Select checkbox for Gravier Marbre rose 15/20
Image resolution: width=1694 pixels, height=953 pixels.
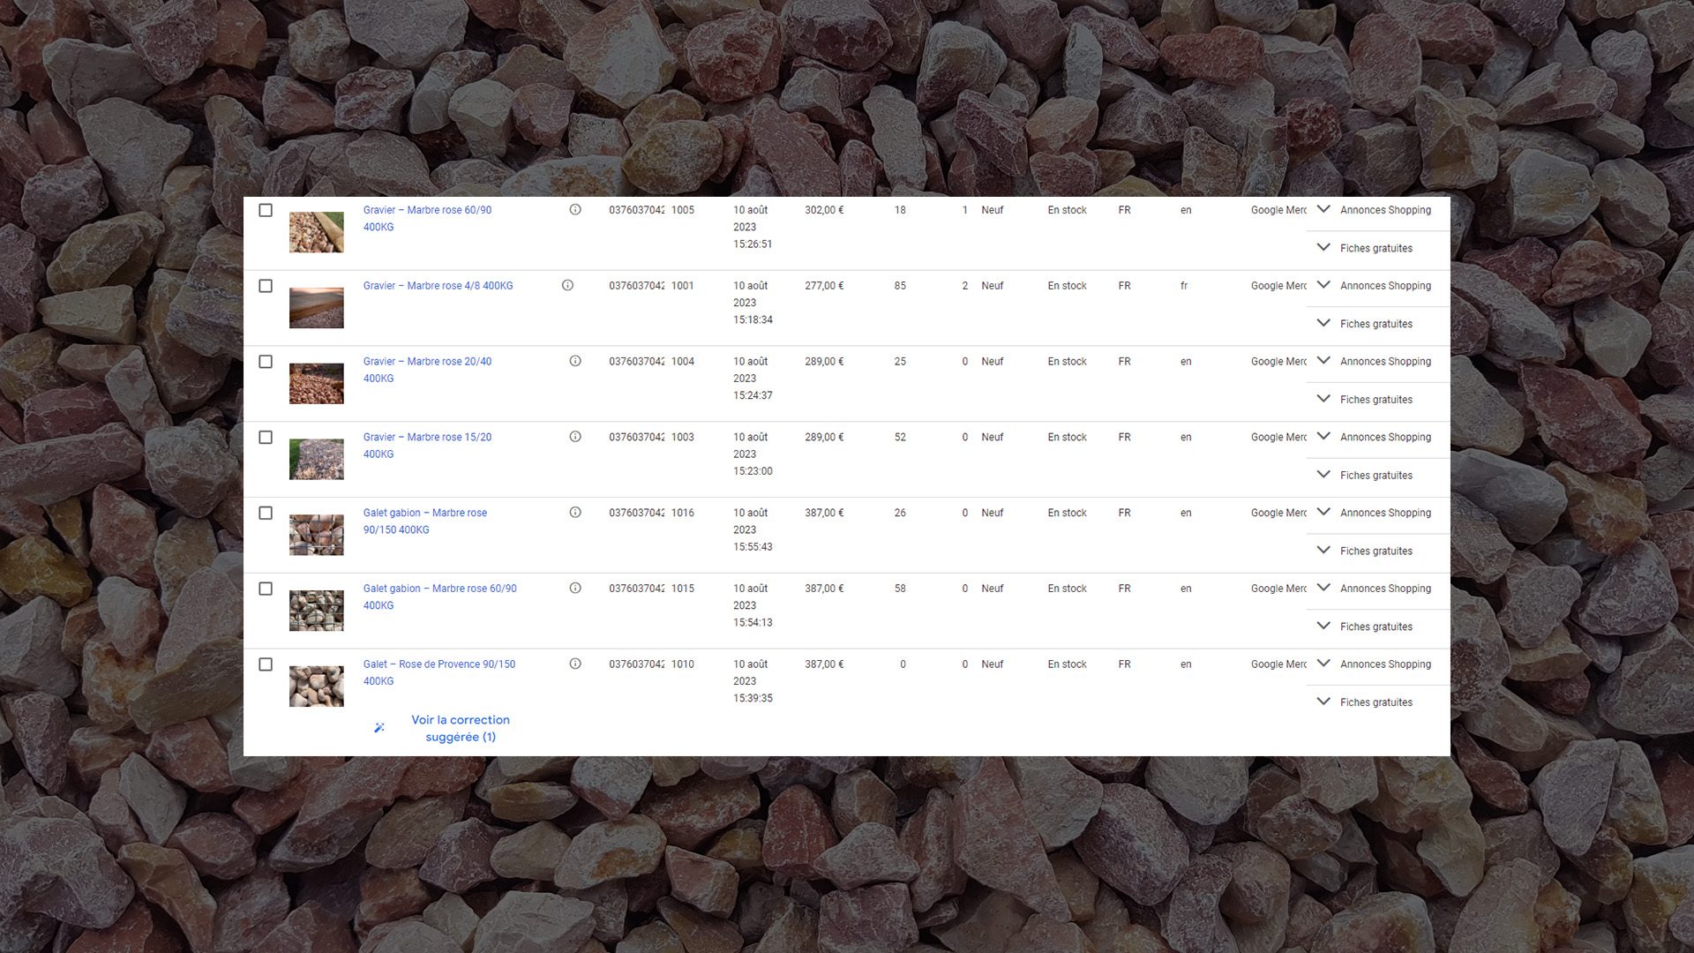point(266,438)
